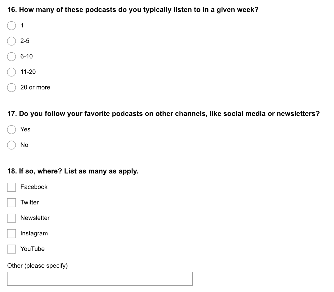Screen dimensions: 334x292
Task: Click the Other (please specify) text field
Action: (100, 279)
